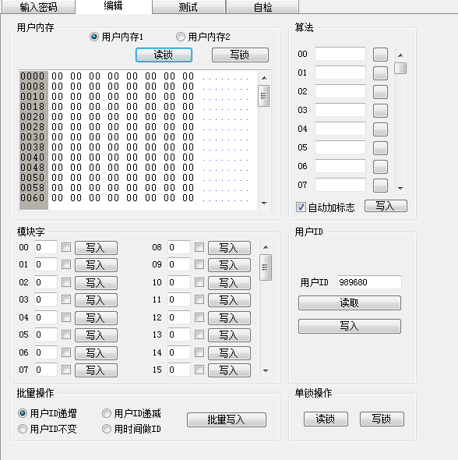Image resolution: width=458 pixels, height=460 pixels.
Task: Open the 自检 tab
Action: tap(262, 7)
